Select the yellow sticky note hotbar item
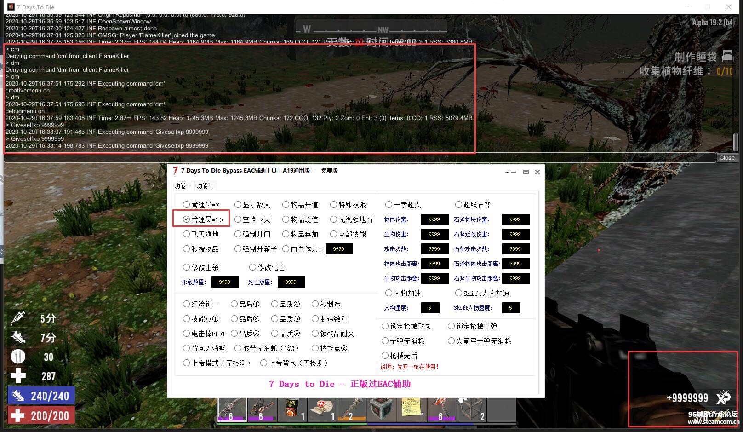Viewport: 743px width, 432px height. point(411,409)
